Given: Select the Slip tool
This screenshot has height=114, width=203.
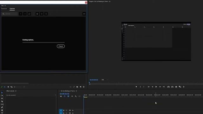Looking at the screenshot, I should tap(2, 104).
